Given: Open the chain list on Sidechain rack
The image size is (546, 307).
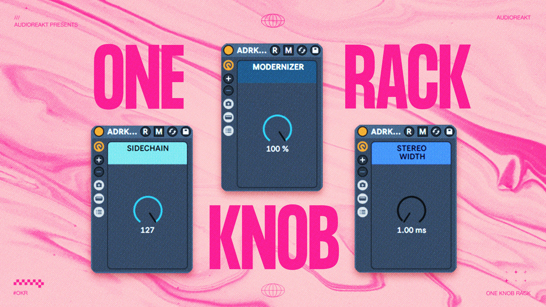Looking at the screenshot, I should (x=99, y=212).
